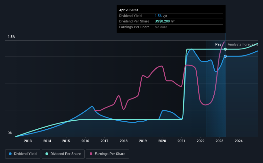Viewport: 263px width, 163px height.
Task: Toggle the Dividend Yield legend button
Action: (x=23, y=154)
